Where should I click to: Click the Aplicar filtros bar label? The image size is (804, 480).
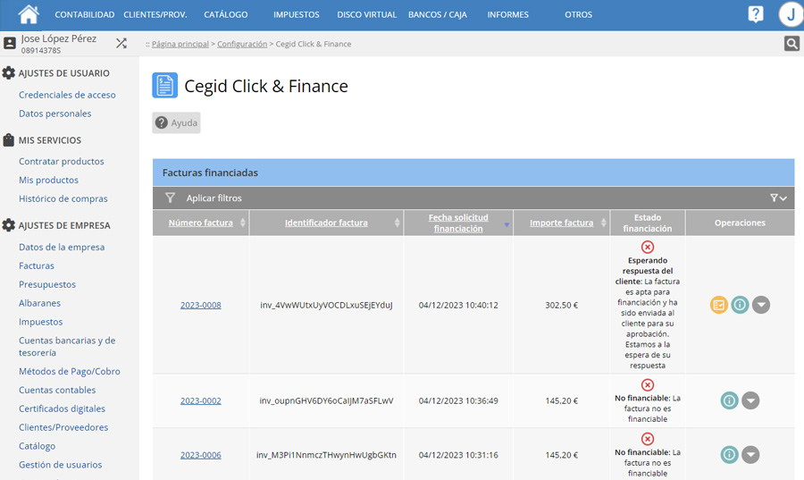click(x=214, y=198)
